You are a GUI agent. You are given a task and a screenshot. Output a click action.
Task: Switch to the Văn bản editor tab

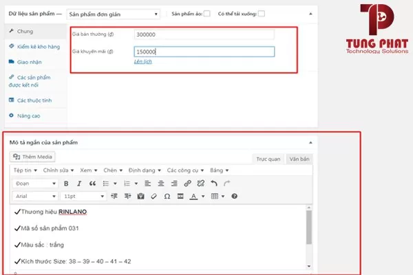[299, 159]
